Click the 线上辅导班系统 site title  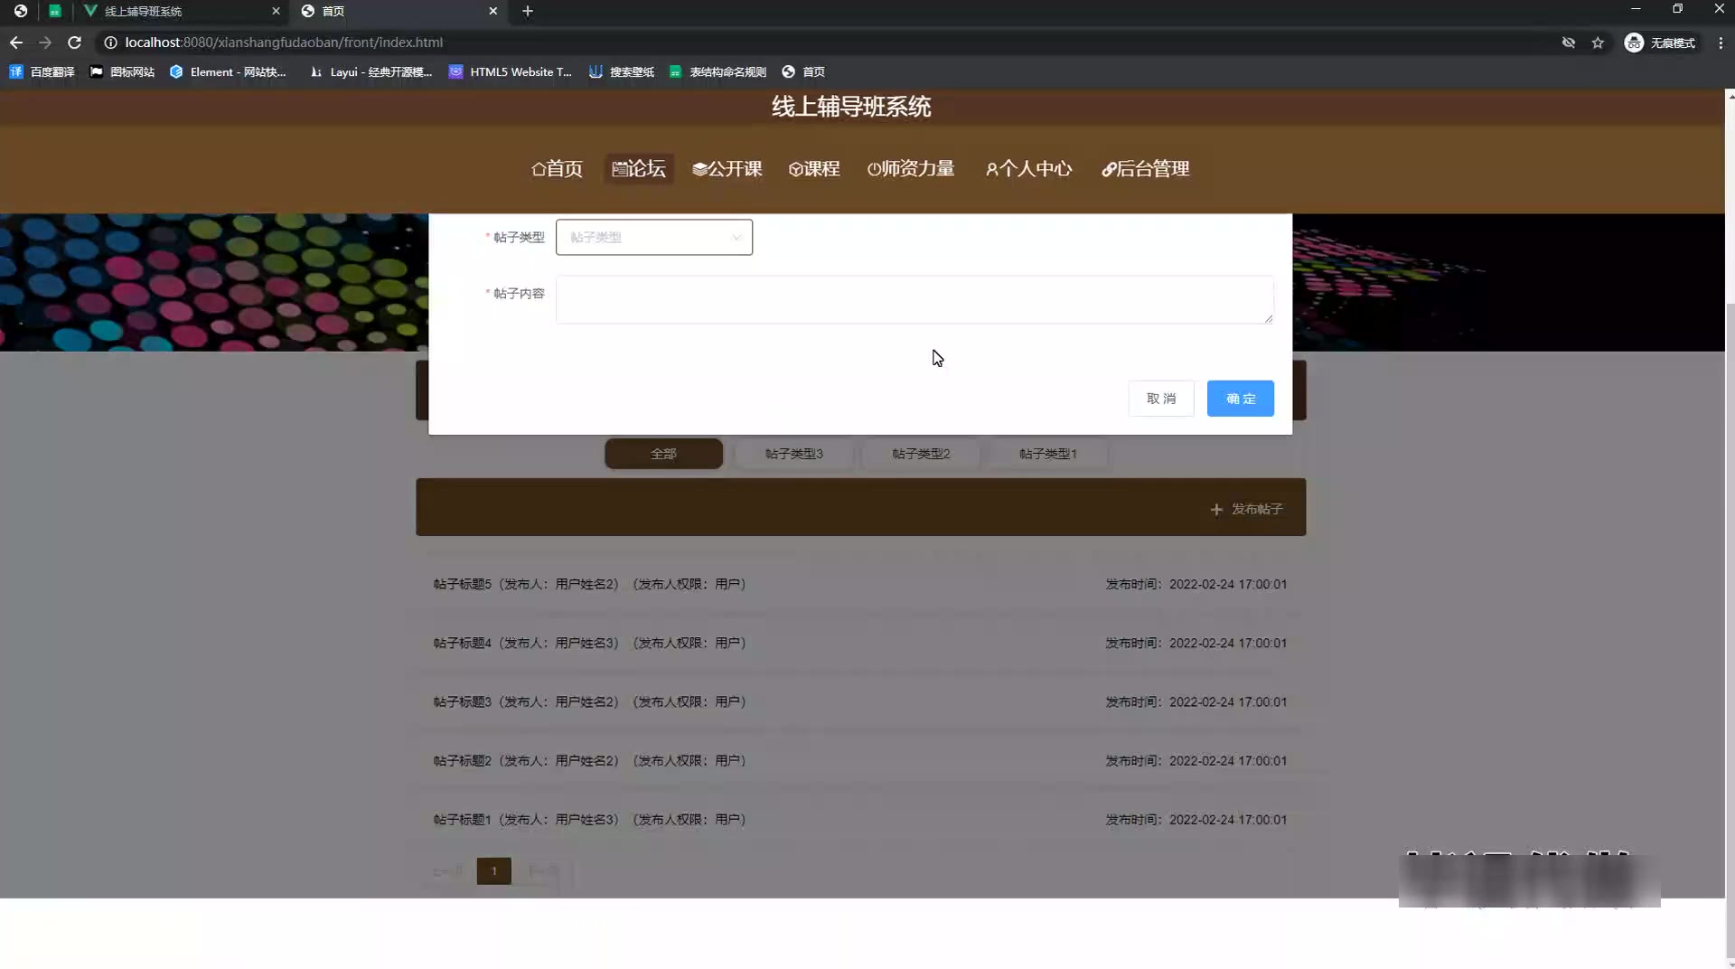tap(851, 107)
